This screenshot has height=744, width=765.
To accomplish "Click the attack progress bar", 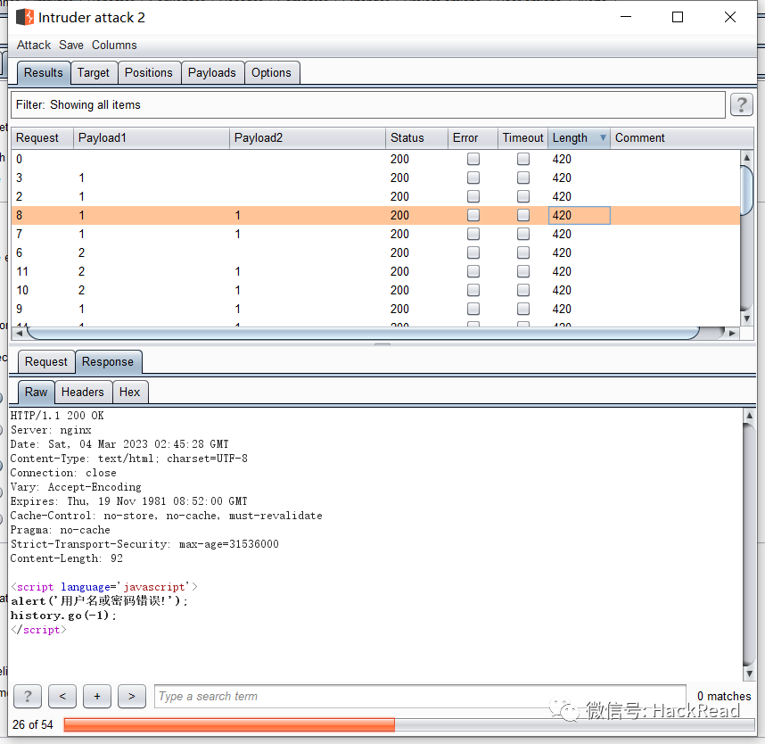I will pyautogui.click(x=409, y=724).
